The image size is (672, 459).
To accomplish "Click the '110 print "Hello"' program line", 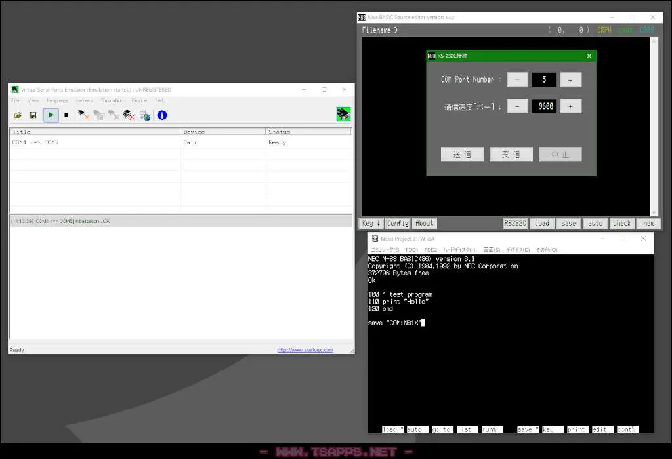I will pos(398,302).
